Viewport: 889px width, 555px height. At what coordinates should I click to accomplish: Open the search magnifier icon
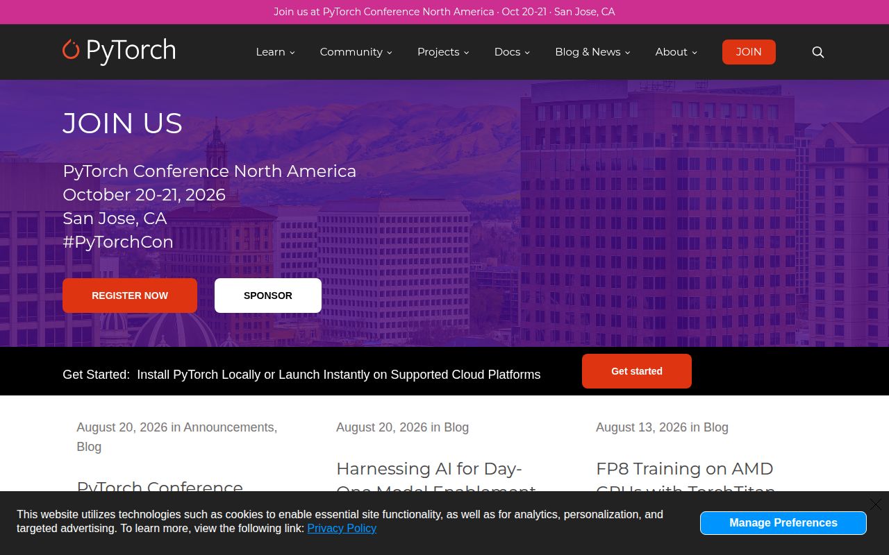[x=818, y=52]
